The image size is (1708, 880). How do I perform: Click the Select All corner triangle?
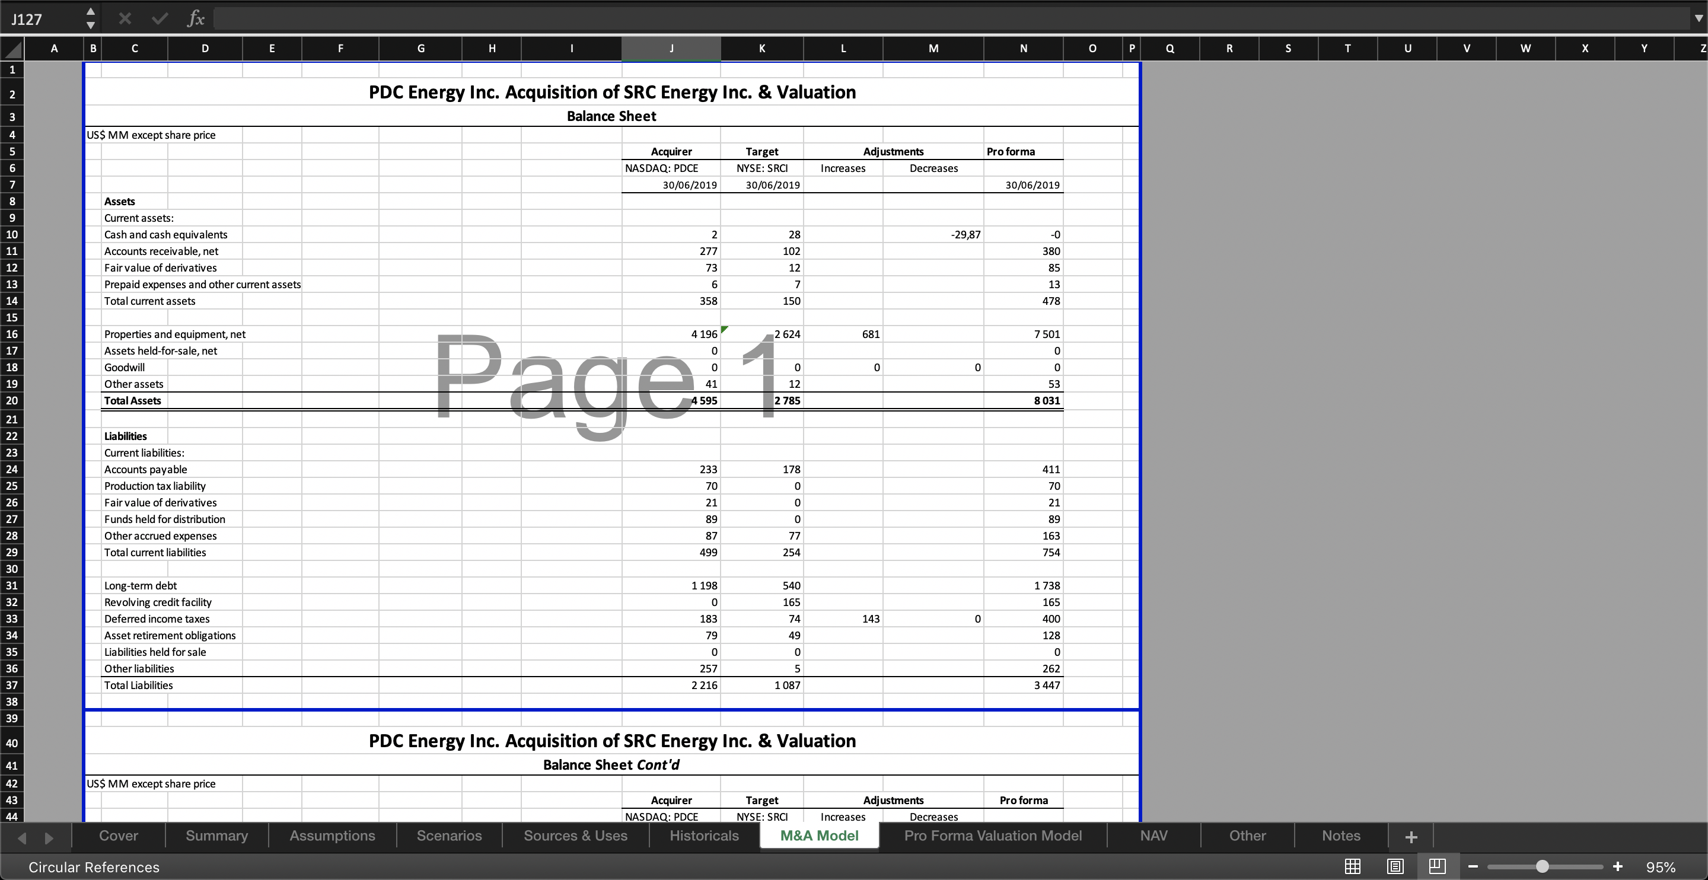pos(12,49)
